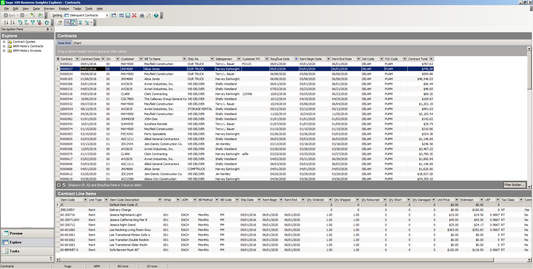Click the main grid column chooser icon

coord(58,59)
